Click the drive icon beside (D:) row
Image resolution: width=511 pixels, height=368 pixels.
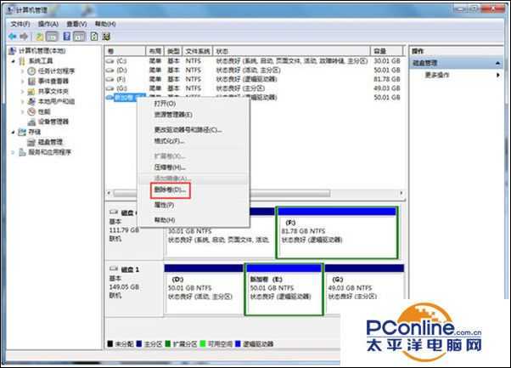pos(110,71)
